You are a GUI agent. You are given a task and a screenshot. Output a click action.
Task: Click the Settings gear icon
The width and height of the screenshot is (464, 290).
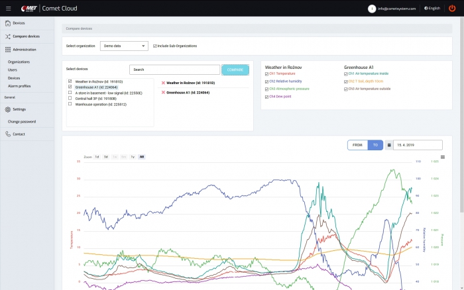point(7,109)
